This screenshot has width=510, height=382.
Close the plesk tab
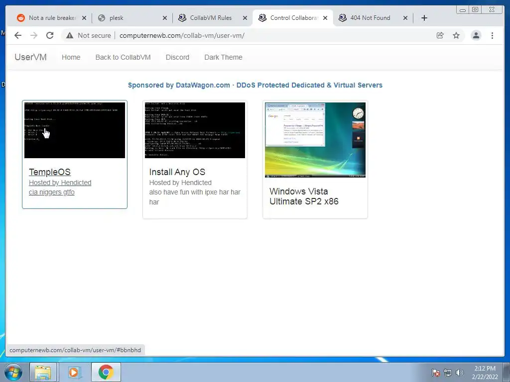coord(164,18)
